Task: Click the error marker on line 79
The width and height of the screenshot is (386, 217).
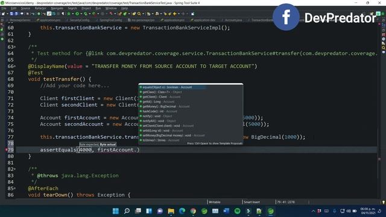Action: 6,149
